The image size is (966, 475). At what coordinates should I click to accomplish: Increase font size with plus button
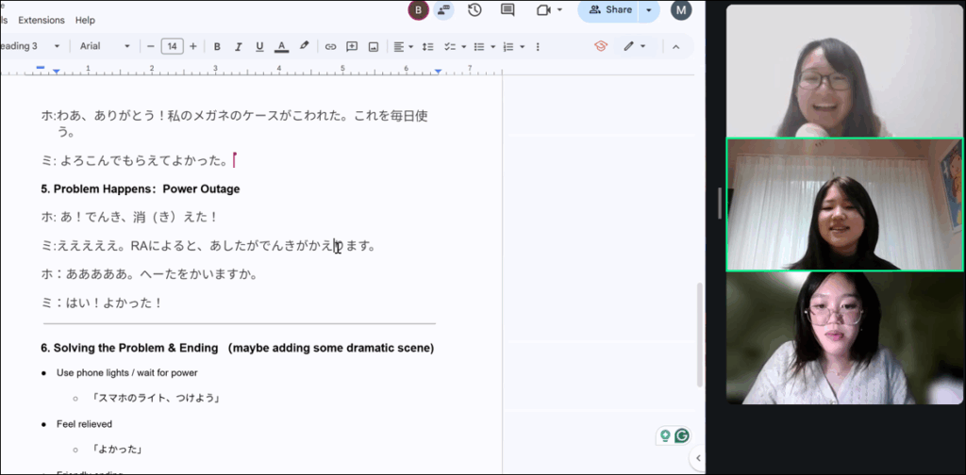pos(193,46)
